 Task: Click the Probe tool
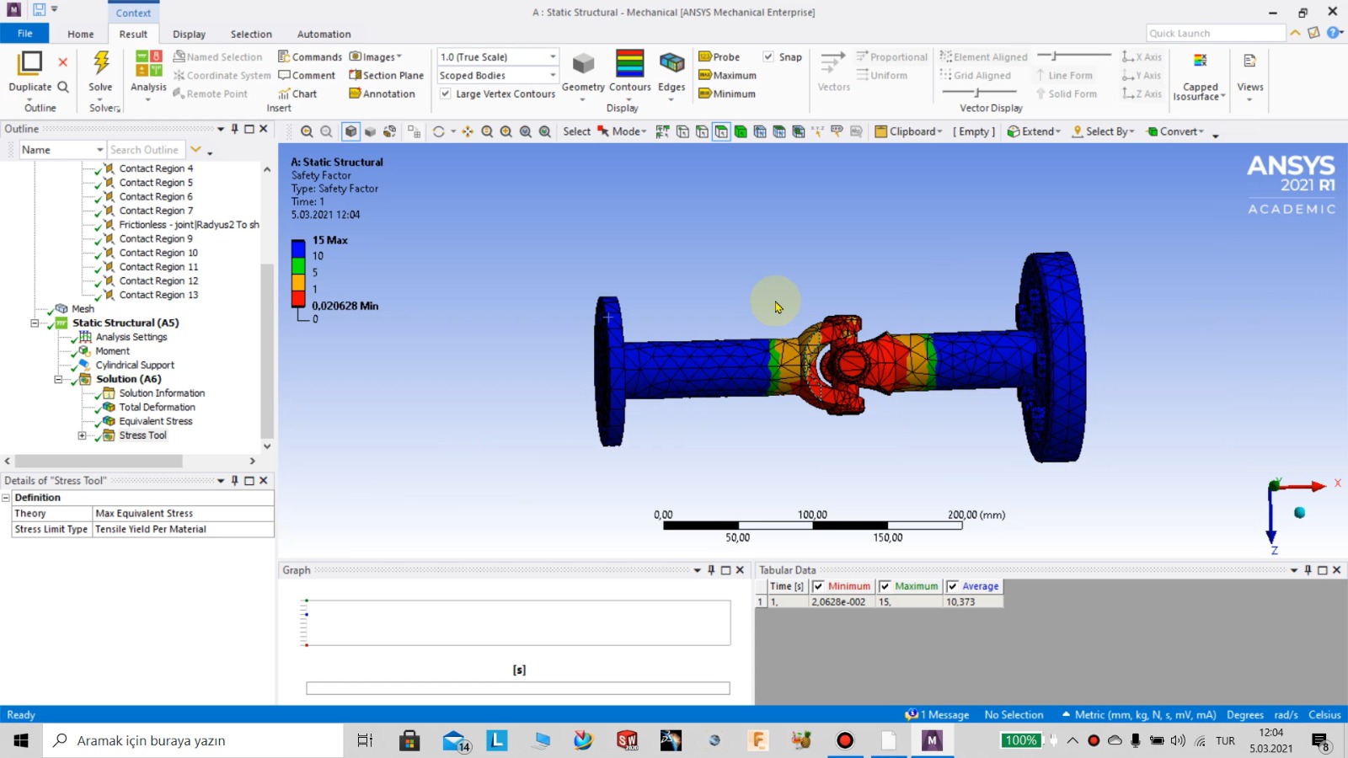point(720,56)
